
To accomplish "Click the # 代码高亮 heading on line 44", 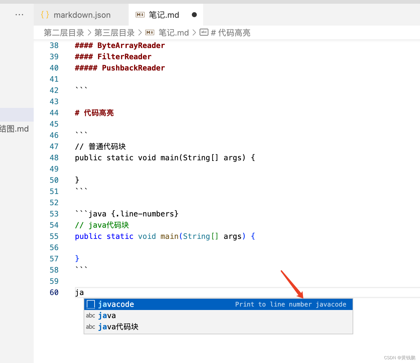I will click(x=94, y=113).
